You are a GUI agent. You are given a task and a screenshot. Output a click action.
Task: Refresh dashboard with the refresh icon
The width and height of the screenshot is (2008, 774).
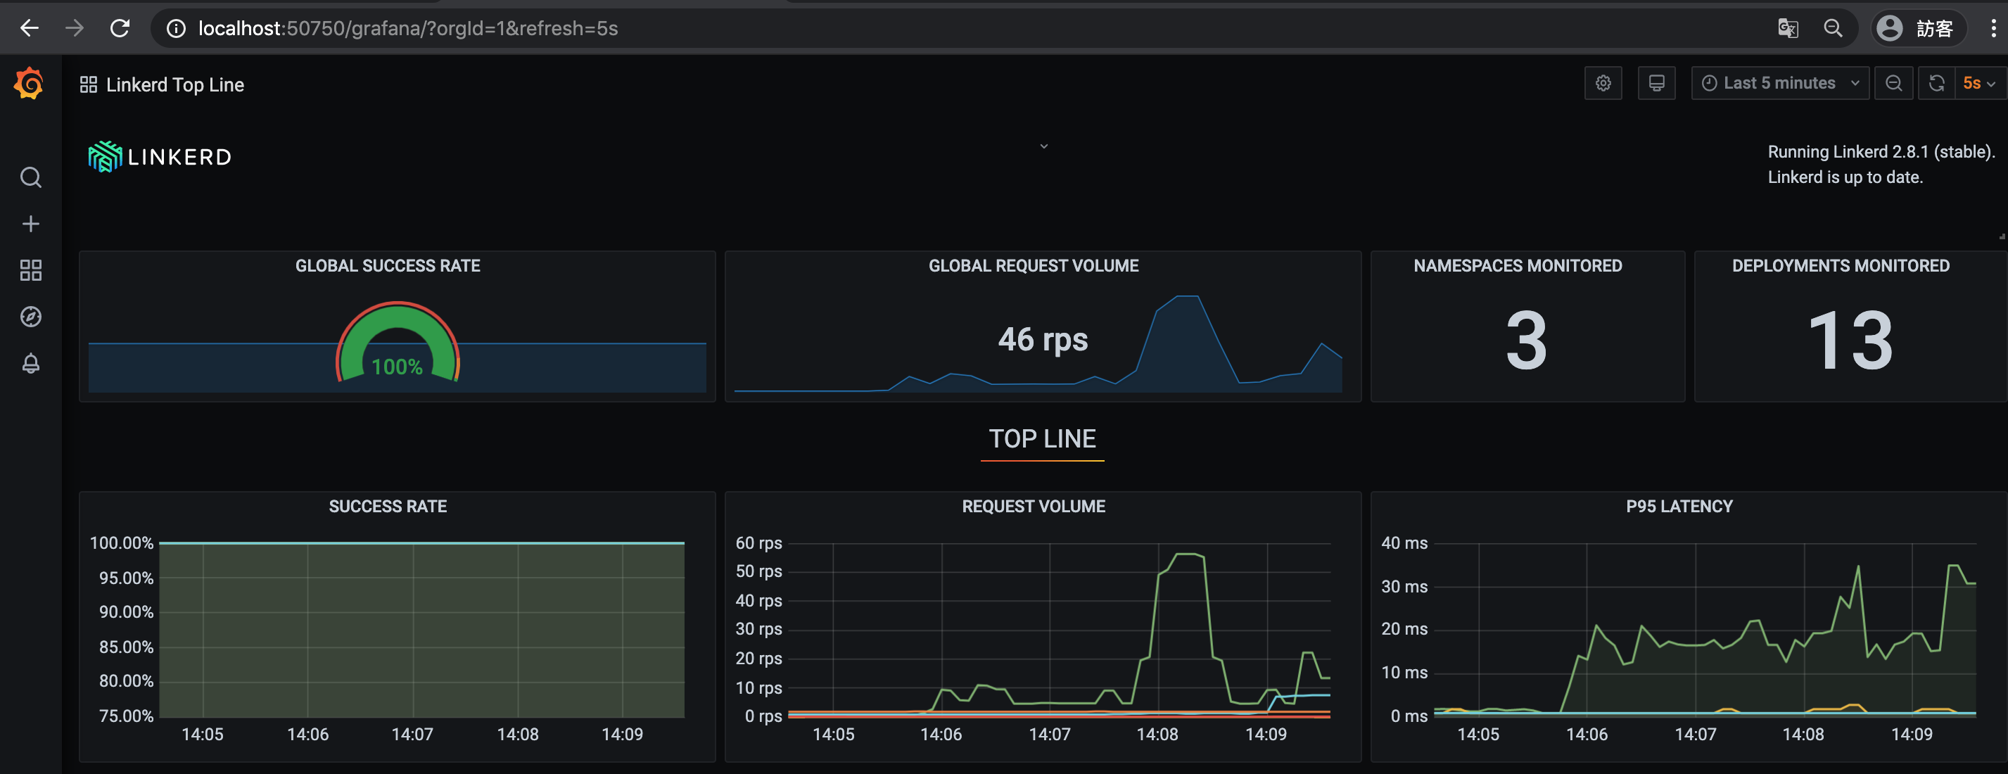1936,84
